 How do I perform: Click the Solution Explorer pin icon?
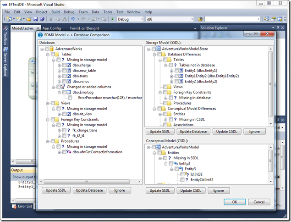pyautogui.click(x=278, y=28)
